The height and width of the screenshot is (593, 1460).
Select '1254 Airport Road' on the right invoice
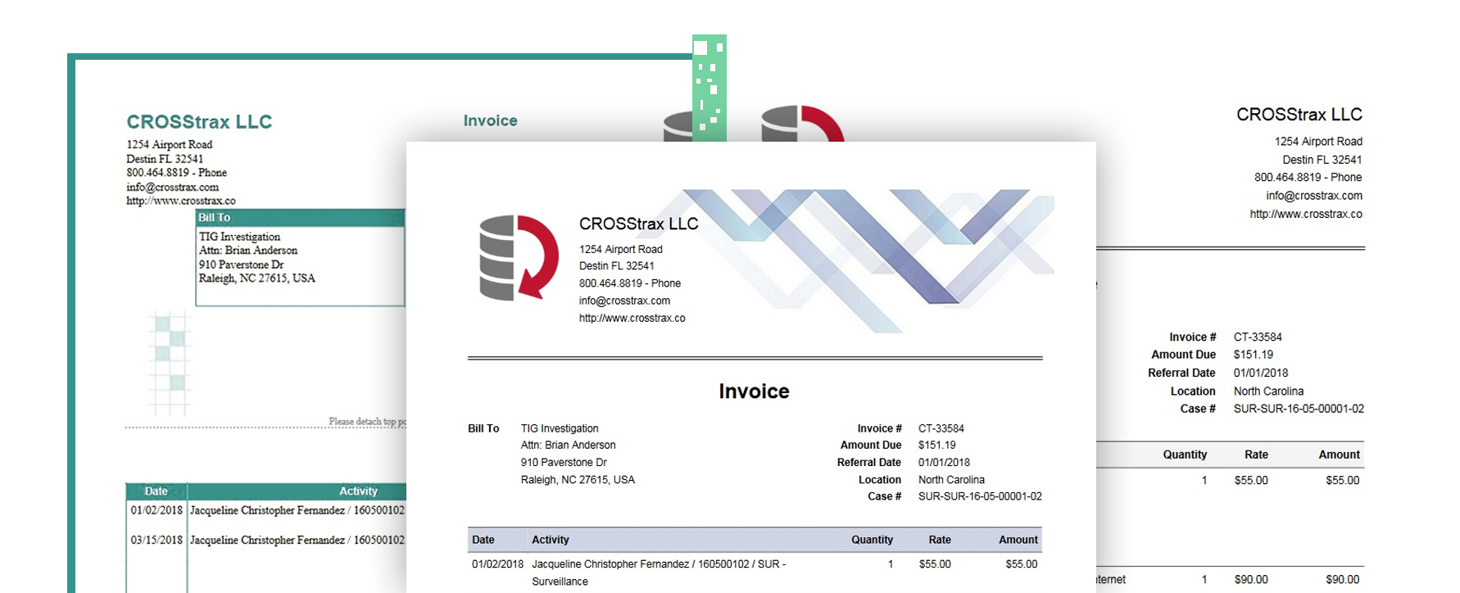coord(1318,142)
